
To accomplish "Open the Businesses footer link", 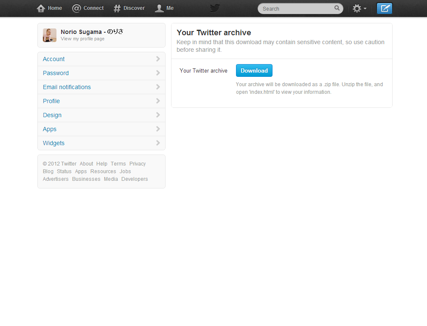I will [86, 179].
